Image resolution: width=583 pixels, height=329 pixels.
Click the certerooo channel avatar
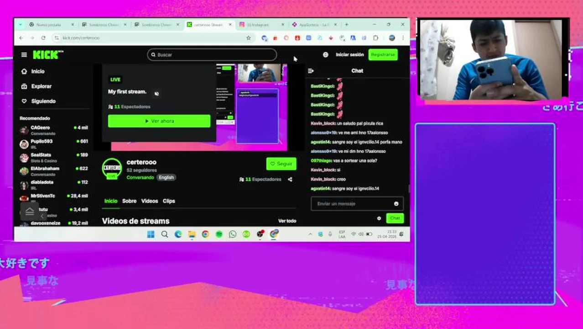112,169
